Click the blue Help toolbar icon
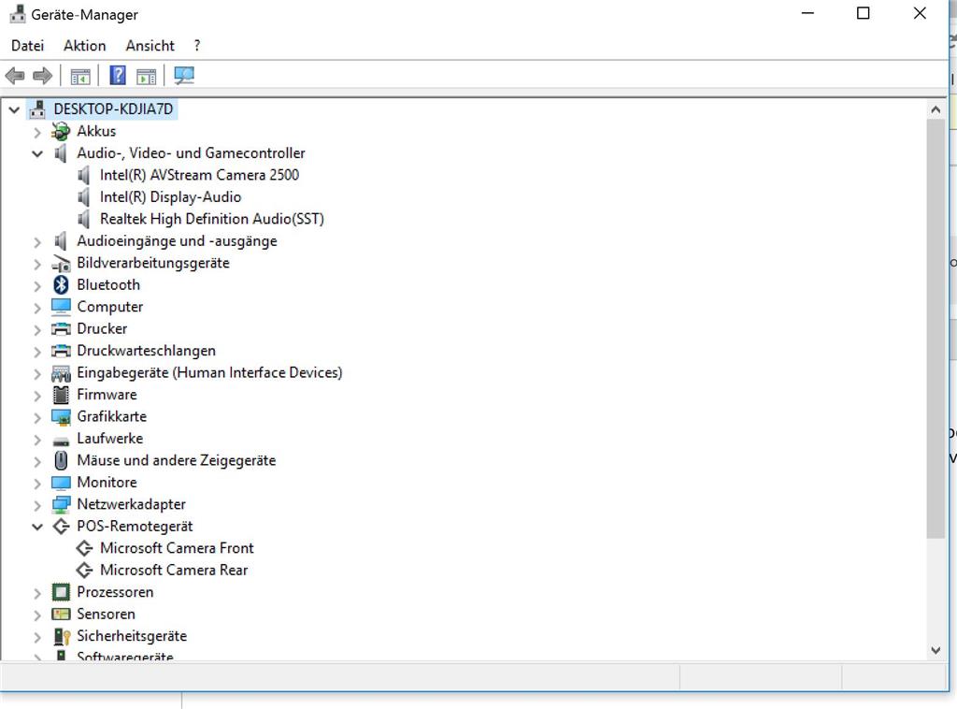 point(117,76)
